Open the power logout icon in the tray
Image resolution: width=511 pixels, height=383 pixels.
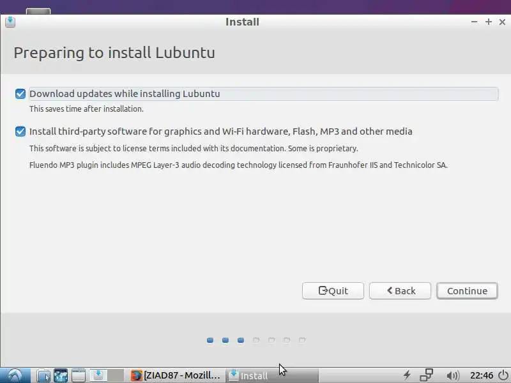tap(503, 375)
